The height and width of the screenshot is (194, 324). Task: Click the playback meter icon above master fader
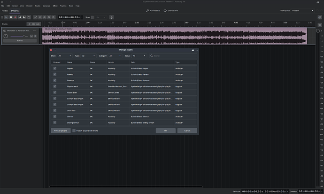click(320, 25)
